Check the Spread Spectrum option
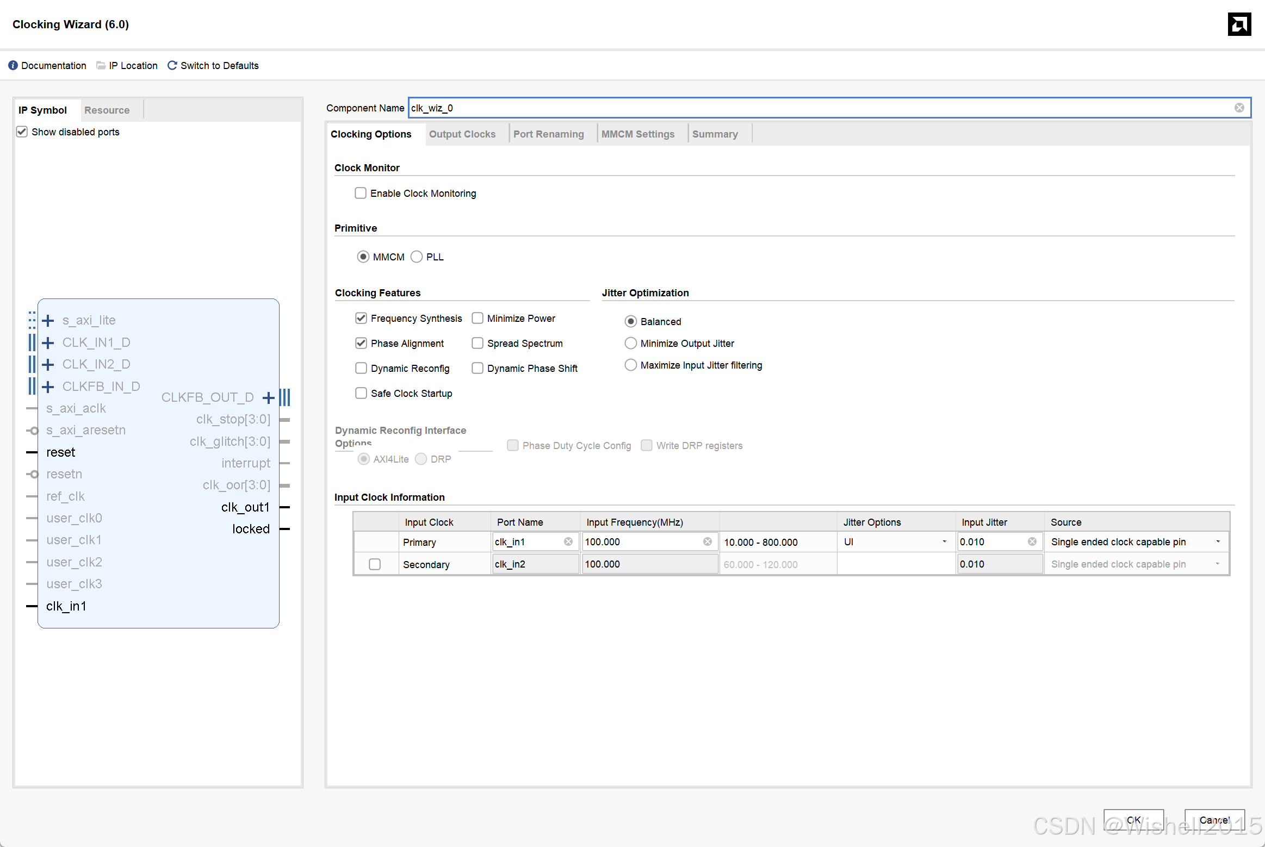The image size is (1265, 847). [x=478, y=343]
